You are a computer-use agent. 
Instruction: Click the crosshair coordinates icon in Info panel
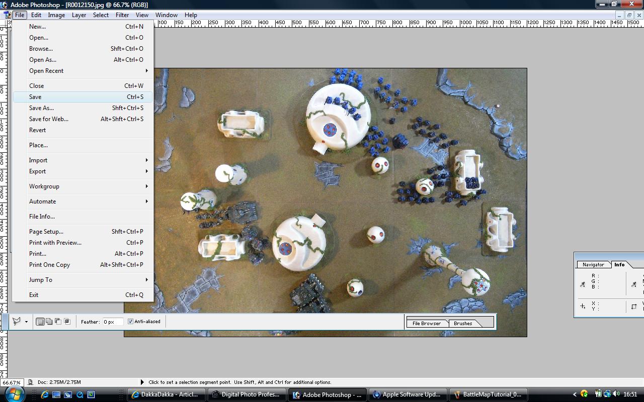click(x=583, y=306)
